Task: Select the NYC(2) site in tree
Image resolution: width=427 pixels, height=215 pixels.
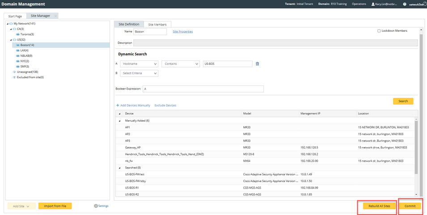Action: (x=25, y=61)
